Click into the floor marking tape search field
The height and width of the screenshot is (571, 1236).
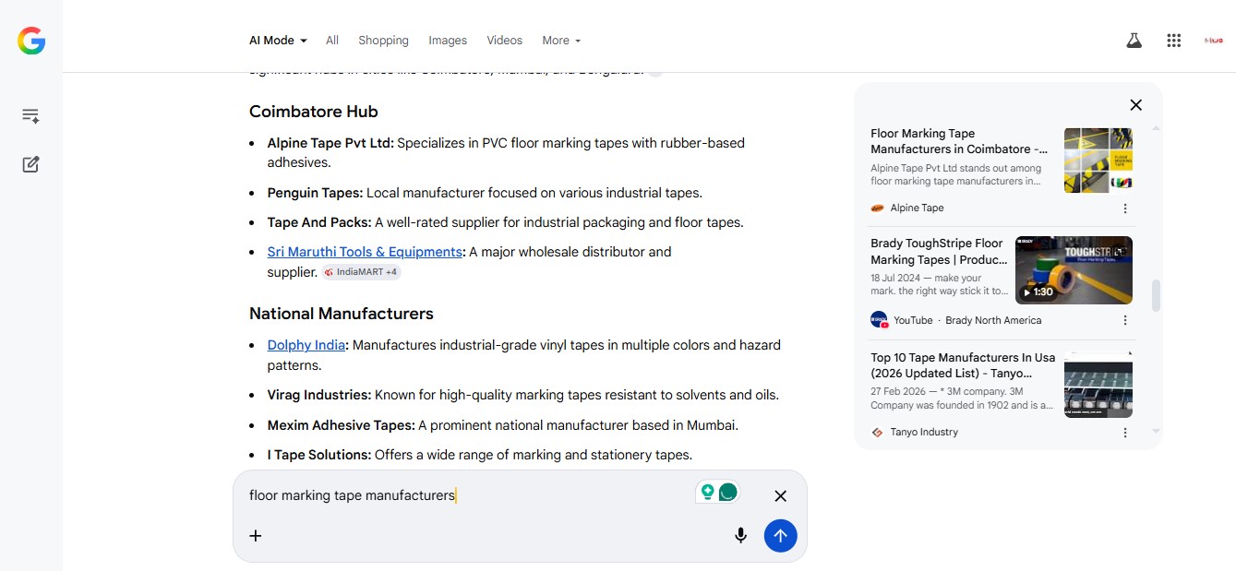tap(466, 495)
